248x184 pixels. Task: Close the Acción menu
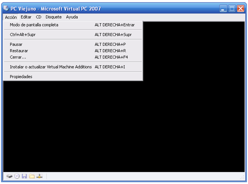(11, 17)
